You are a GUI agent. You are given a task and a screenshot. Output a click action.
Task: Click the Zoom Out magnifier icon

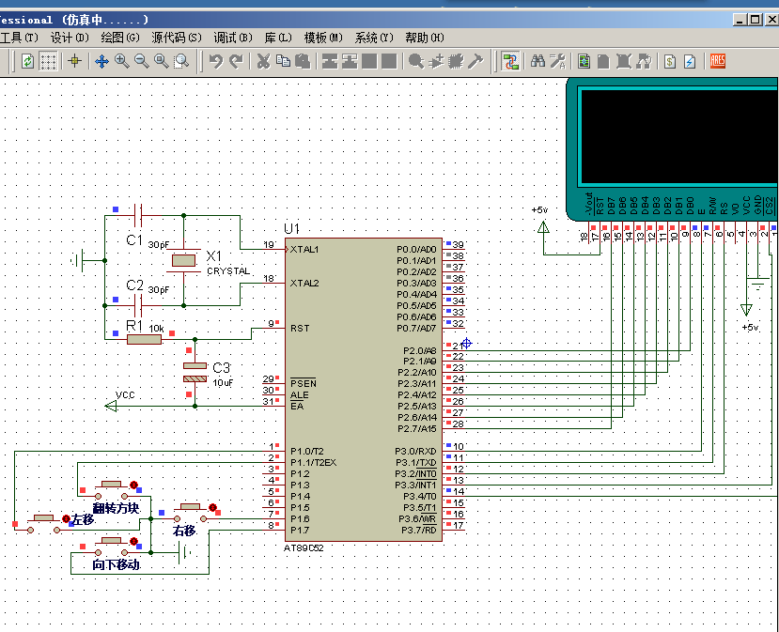(142, 61)
